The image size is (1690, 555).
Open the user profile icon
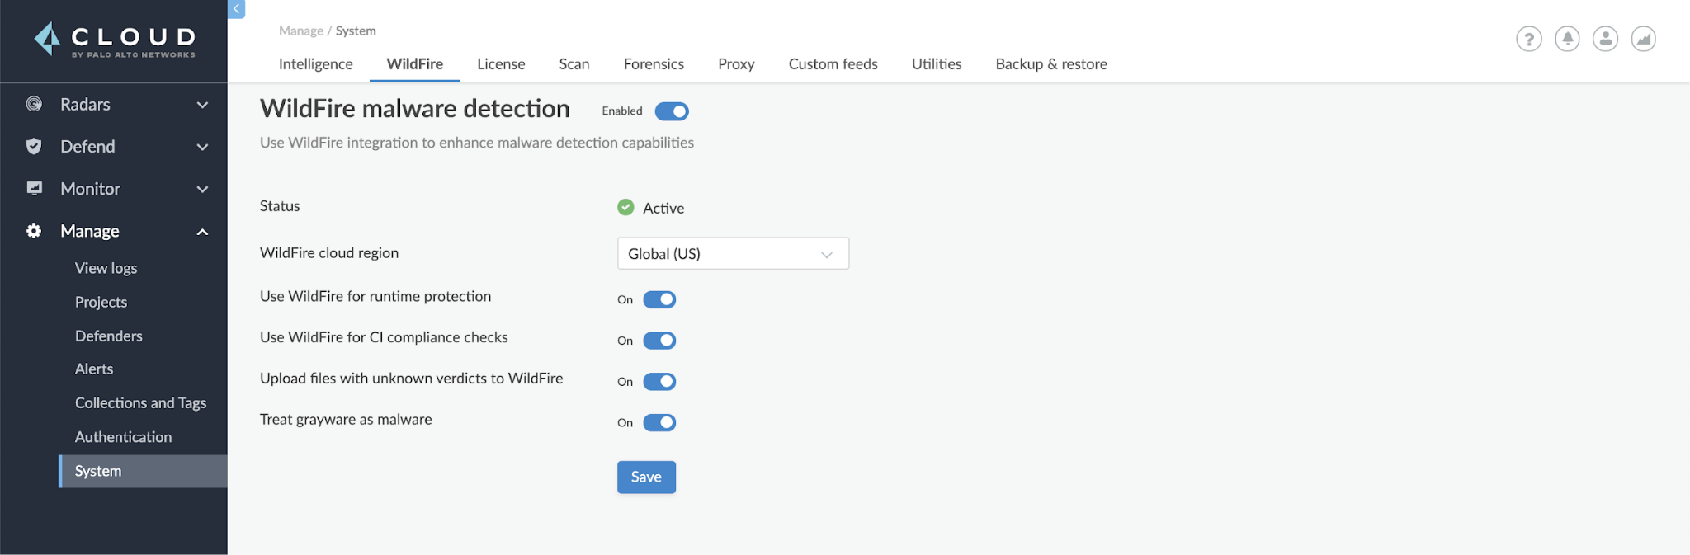[1605, 39]
